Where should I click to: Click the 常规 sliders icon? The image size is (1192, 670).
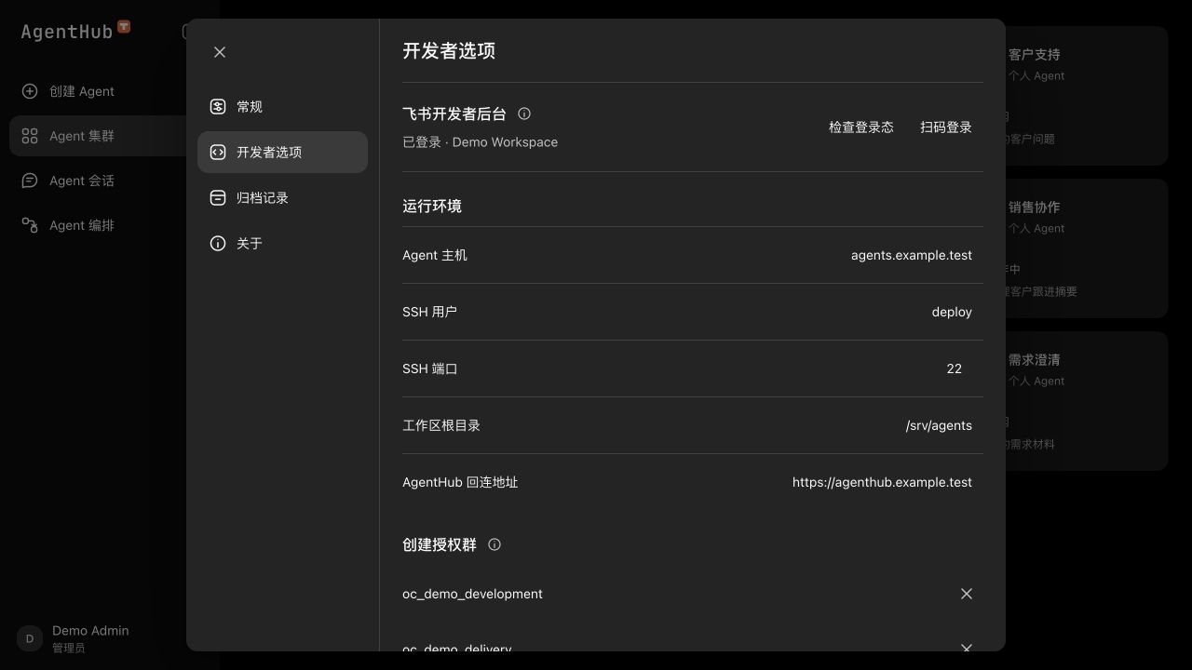[218, 107]
